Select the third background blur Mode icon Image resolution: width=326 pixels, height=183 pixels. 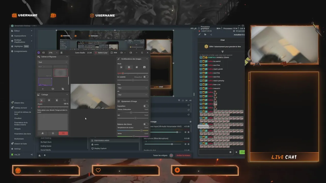(x=137, y=67)
